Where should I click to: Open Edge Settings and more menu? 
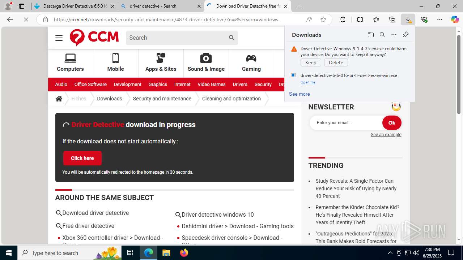tap(440, 19)
